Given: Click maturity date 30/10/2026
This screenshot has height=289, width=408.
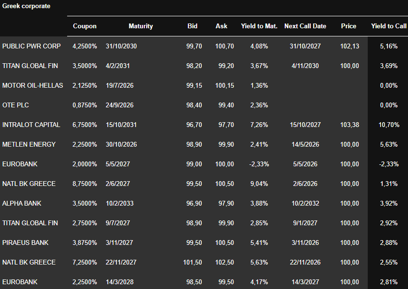Looking at the screenshot, I should coord(121,144).
